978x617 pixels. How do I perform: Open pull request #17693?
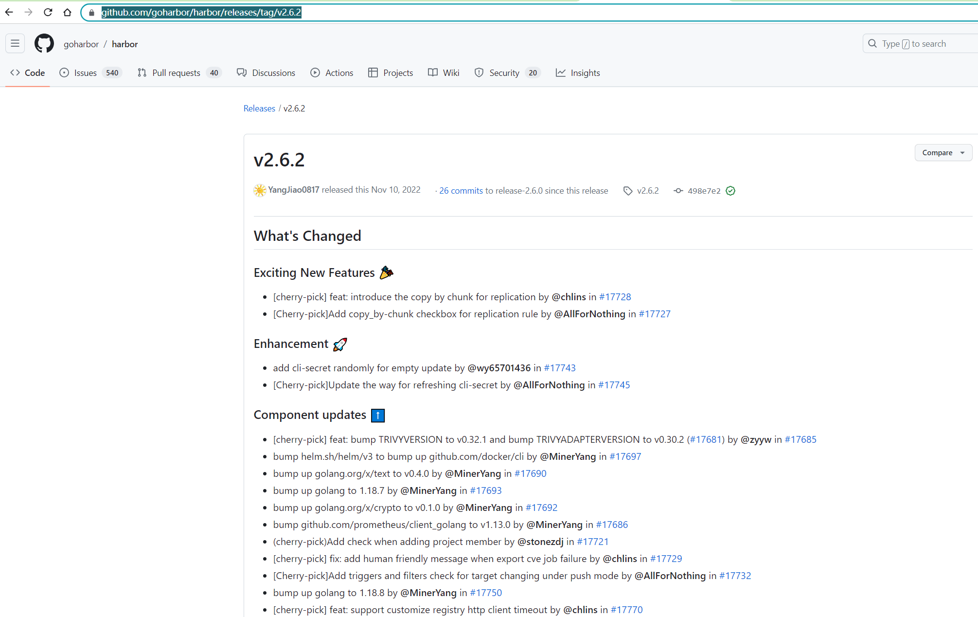click(486, 490)
